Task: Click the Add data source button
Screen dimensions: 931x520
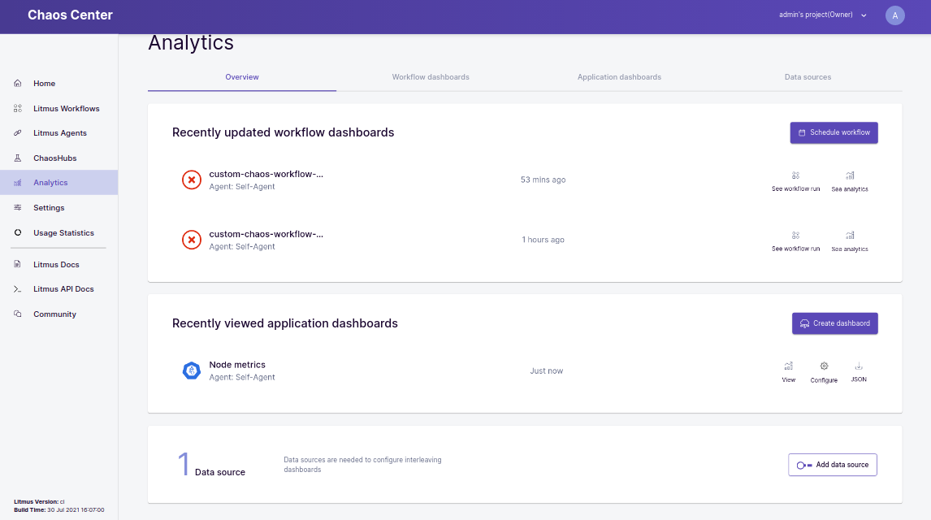Action: [x=833, y=465]
